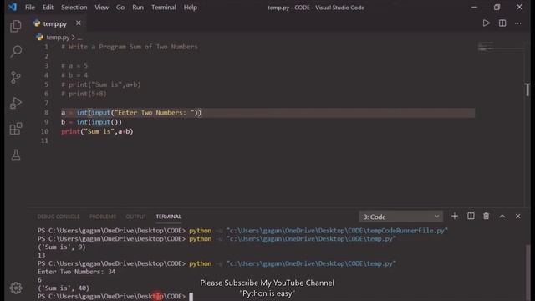Click the print("Sum is",a+b) statement
Image resolution: width=535 pixels, height=301 pixels.
pos(97,131)
